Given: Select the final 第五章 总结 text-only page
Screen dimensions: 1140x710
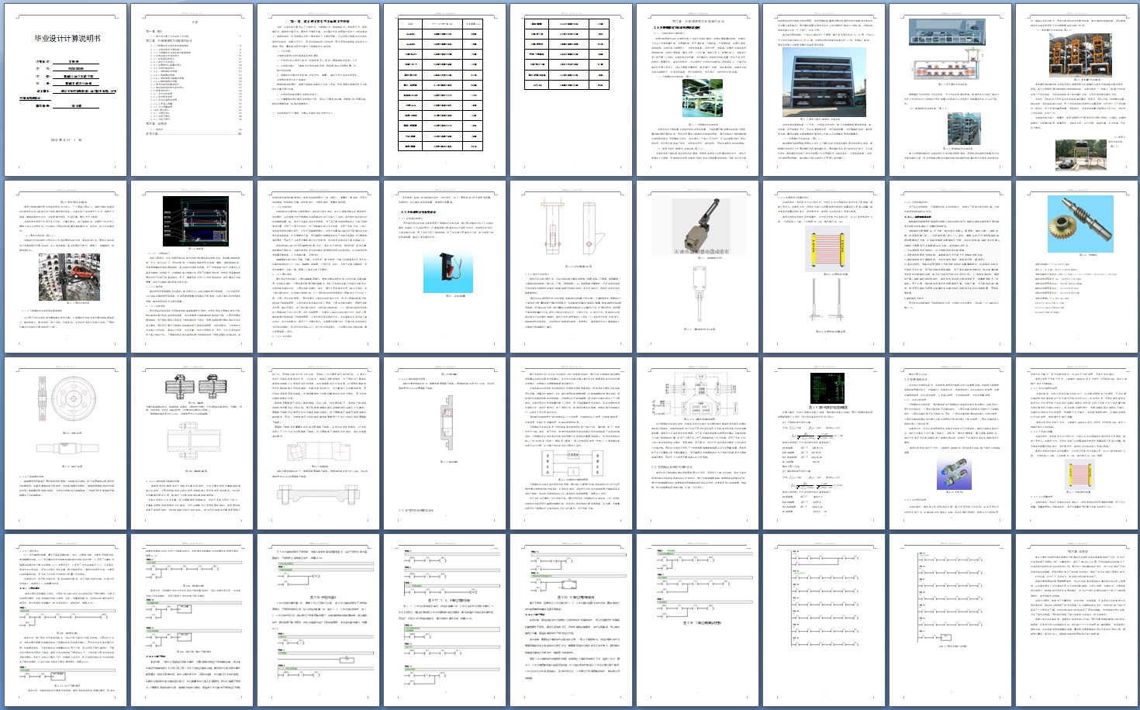Looking at the screenshot, I should point(1076,620).
